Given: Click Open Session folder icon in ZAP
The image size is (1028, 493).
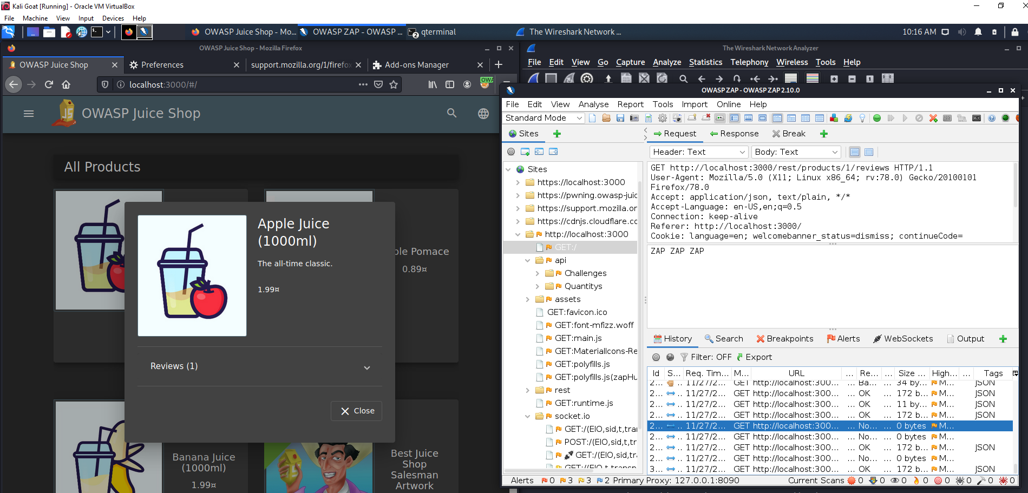Looking at the screenshot, I should [606, 118].
